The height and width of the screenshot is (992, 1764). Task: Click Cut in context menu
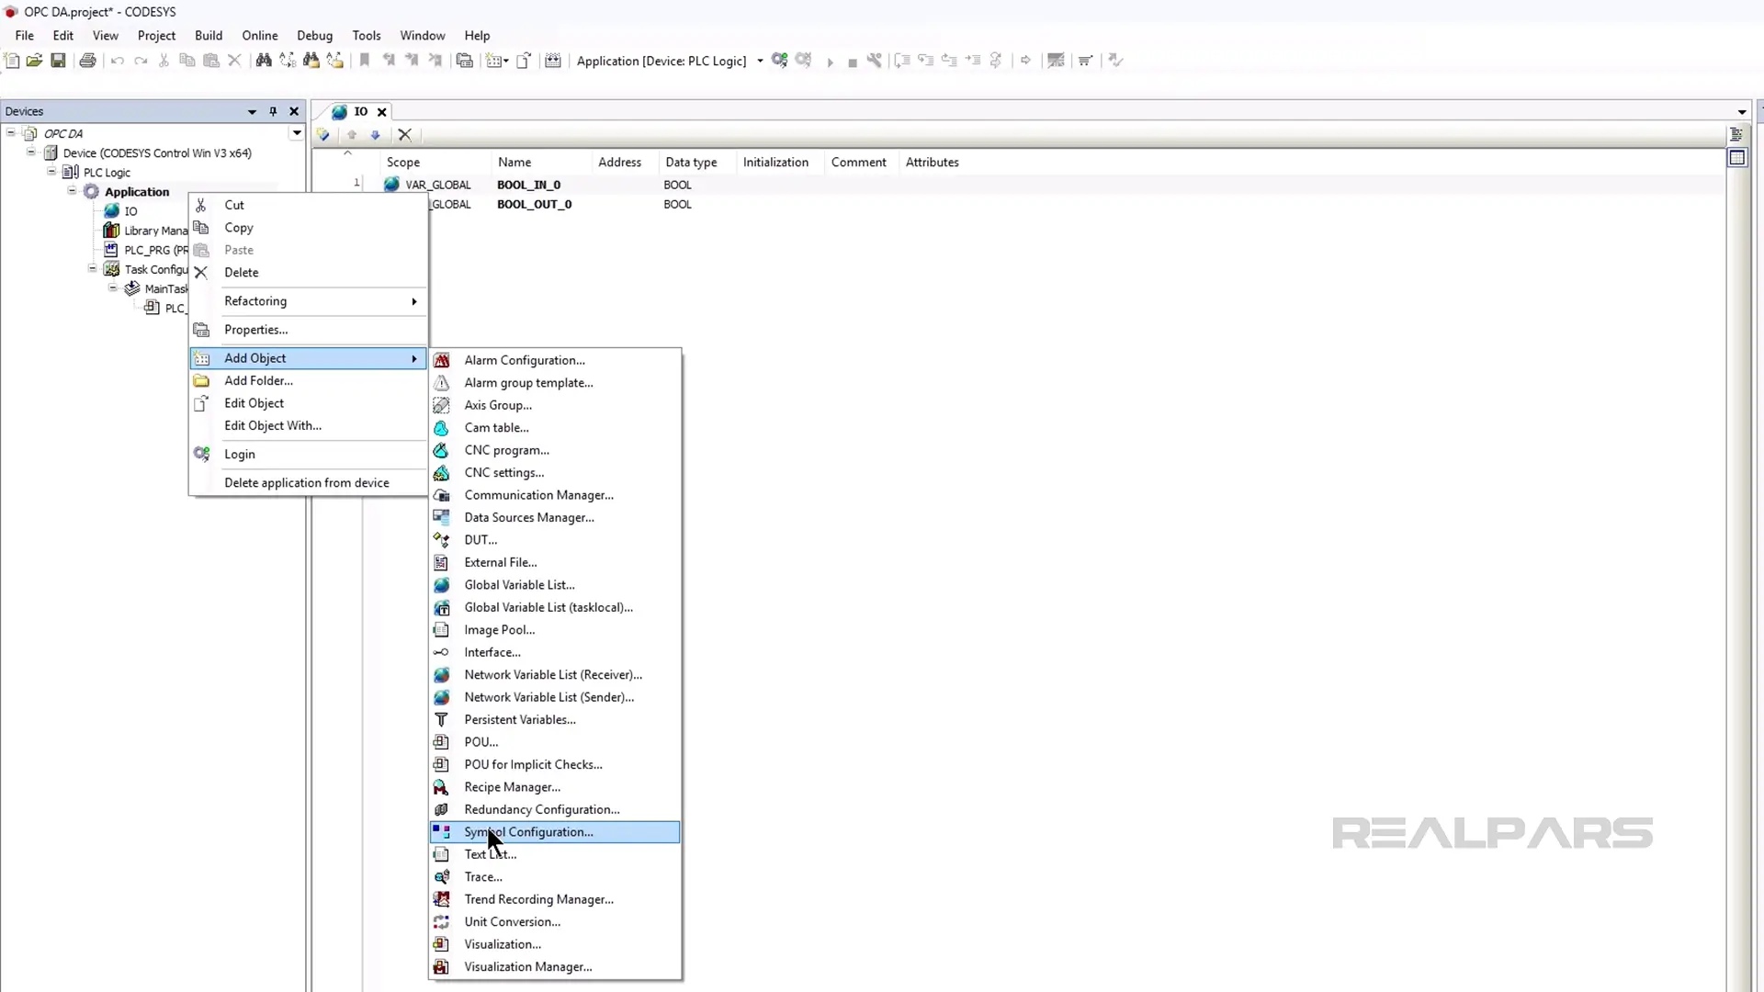click(308, 205)
